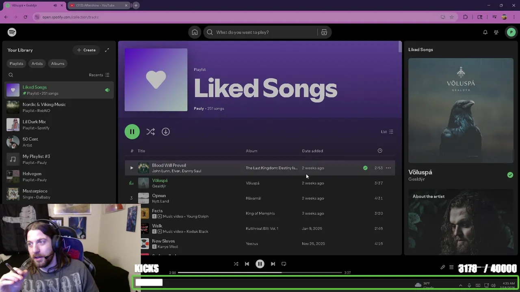This screenshot has width=520, height=292.
Task: Open The Last Kingdom: Destiny album link
Action: [271, 168]
